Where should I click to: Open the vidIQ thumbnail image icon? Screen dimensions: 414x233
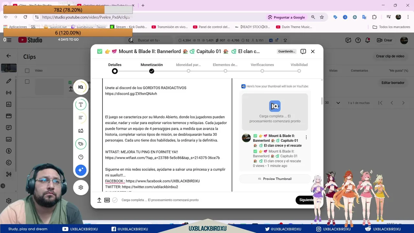coord(81,131)
